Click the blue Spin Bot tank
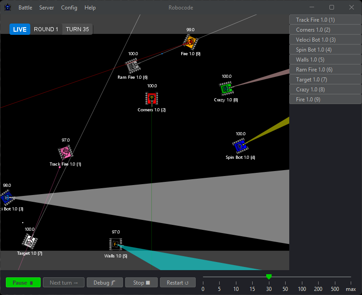This screenshot has height=295, width=362. [x=240, y=146]
